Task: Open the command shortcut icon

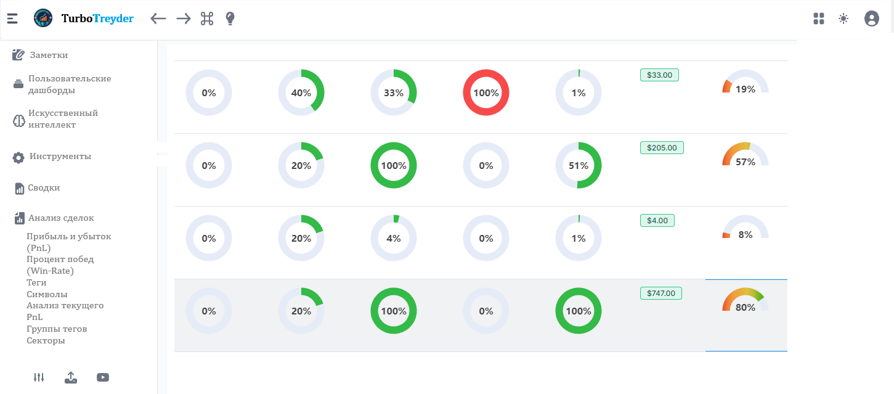Action: (207, 18)
